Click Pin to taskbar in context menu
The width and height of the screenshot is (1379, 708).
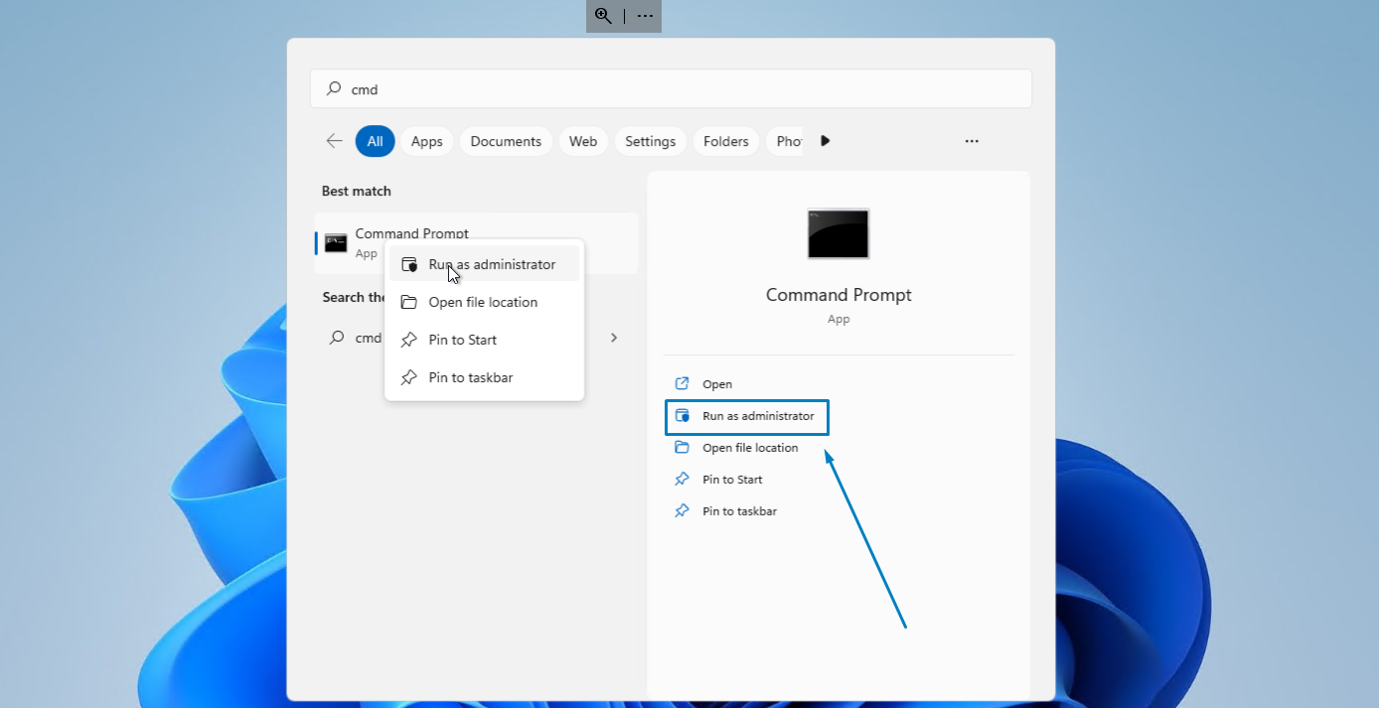470,377
